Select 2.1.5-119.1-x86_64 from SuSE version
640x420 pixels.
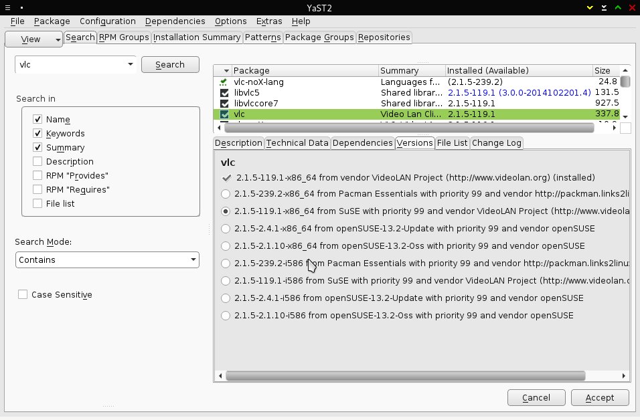click(x=226, y=211)
